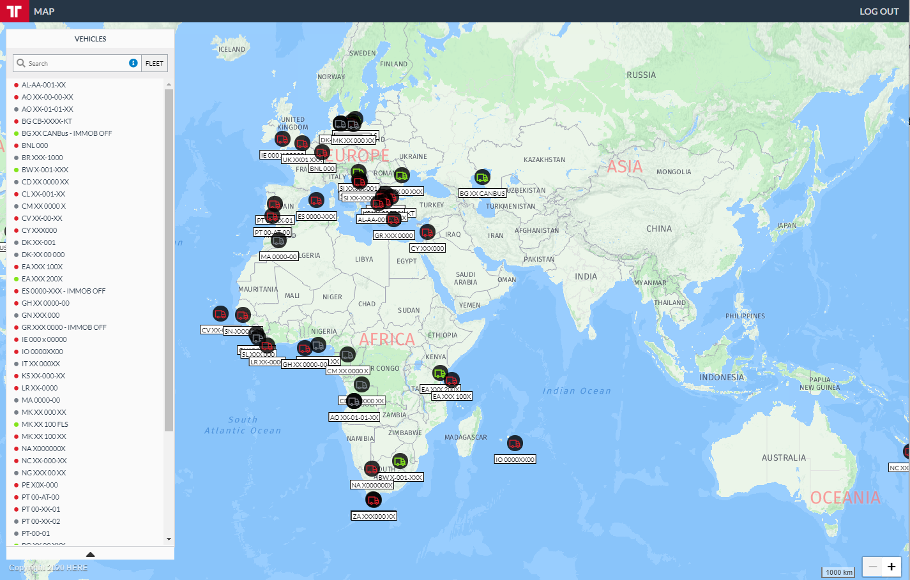Viewport: 910px width, 580px height.
Task: Click the red truck marker above CY XXX000
Action: click(427, 232)
